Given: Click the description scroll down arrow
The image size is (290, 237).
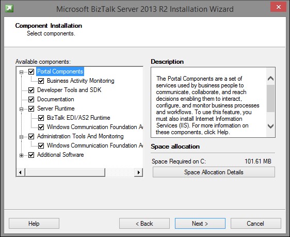Looking at the screenshot, I should click(x=270, y=126).
